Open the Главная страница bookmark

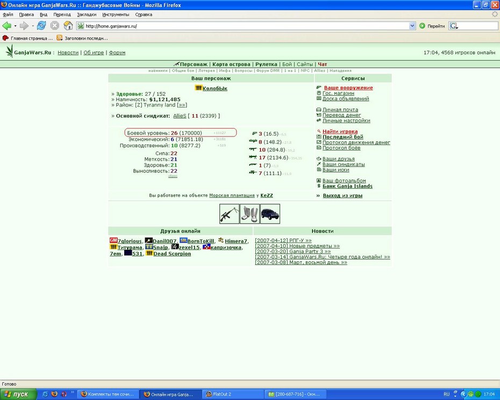(x=27, y=38)
